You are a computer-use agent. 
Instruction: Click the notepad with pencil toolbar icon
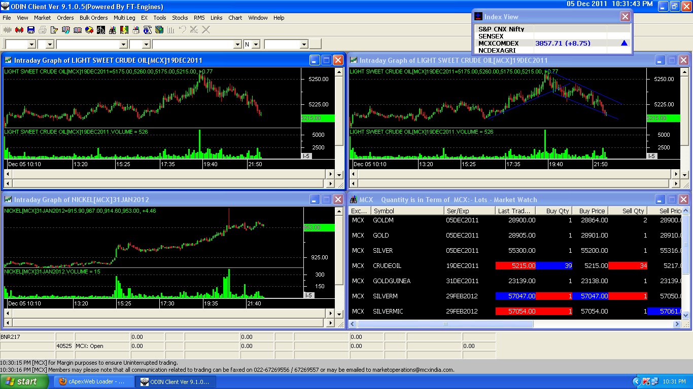pyautogui.click(x=54, y=30)
